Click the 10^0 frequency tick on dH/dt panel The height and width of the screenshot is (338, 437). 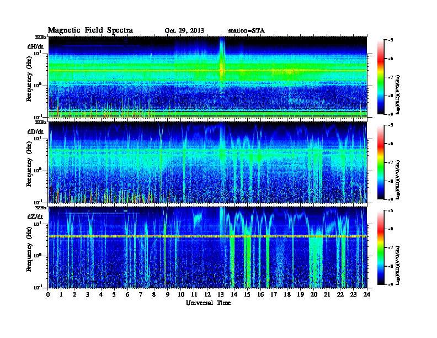pyautogui.click(x=37, y=86)
